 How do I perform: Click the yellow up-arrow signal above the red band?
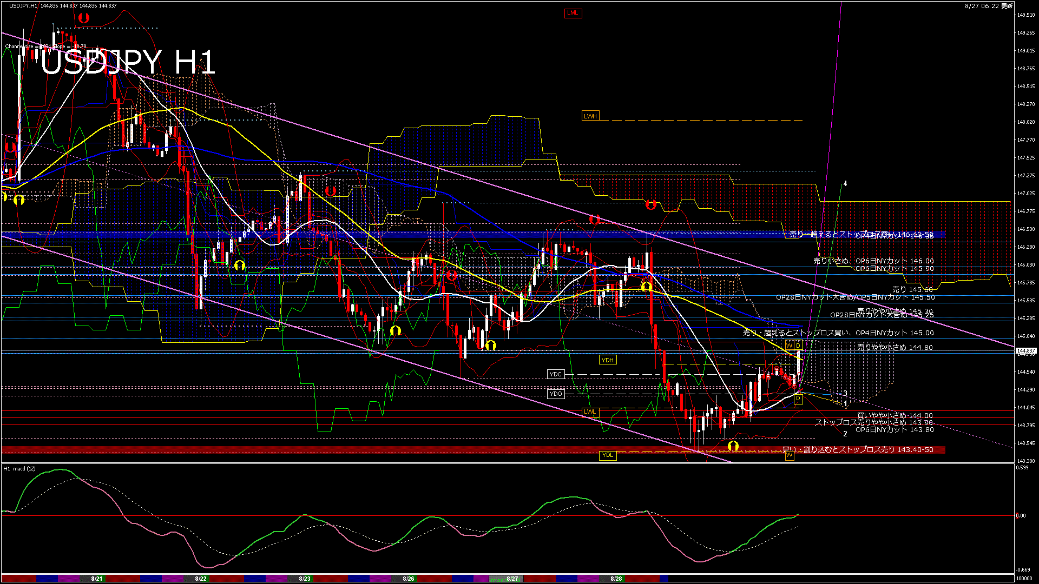click(x=733, y=446)
